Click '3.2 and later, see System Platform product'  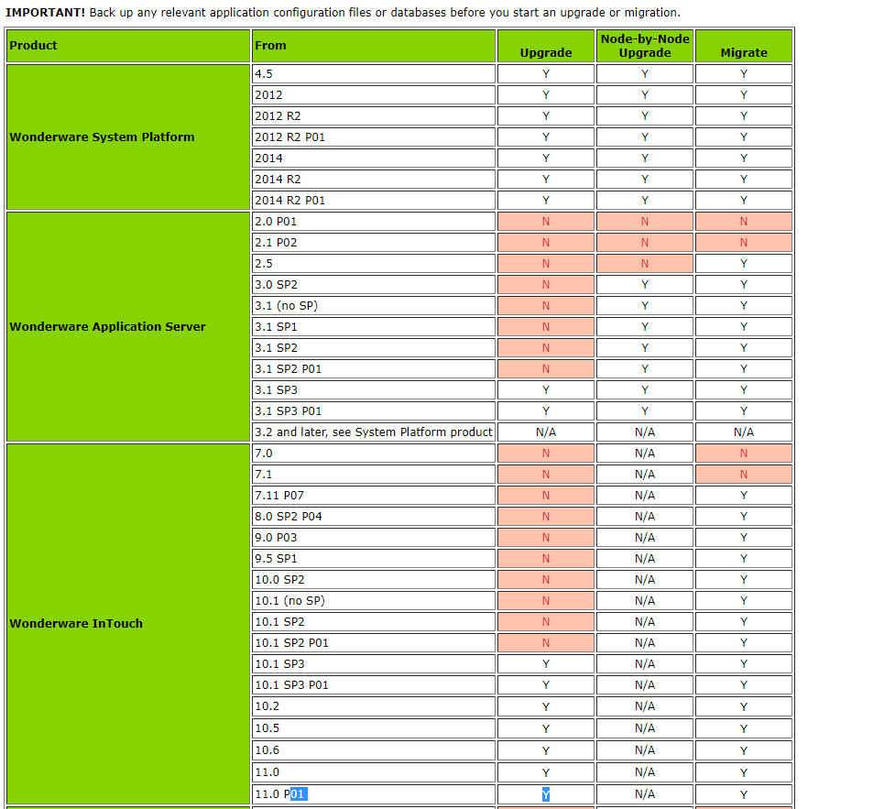373,432
